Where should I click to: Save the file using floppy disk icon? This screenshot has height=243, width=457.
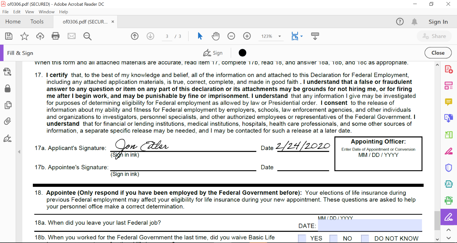9,36
